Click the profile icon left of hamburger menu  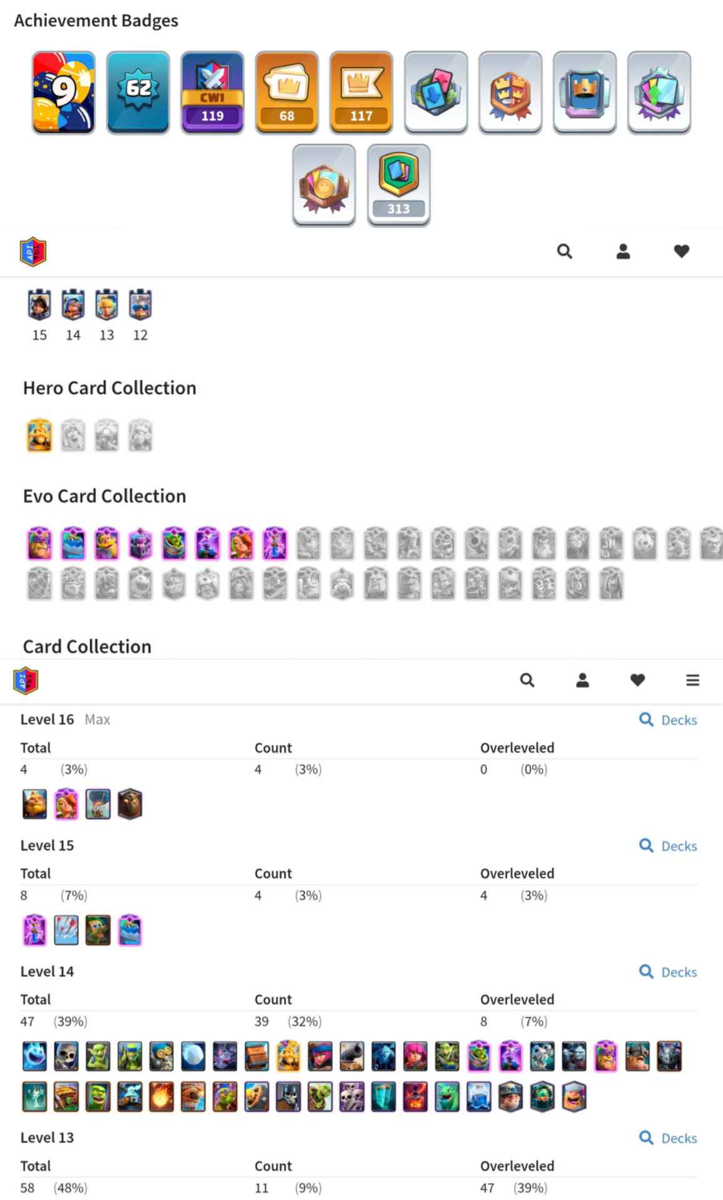tap(582, 680)
